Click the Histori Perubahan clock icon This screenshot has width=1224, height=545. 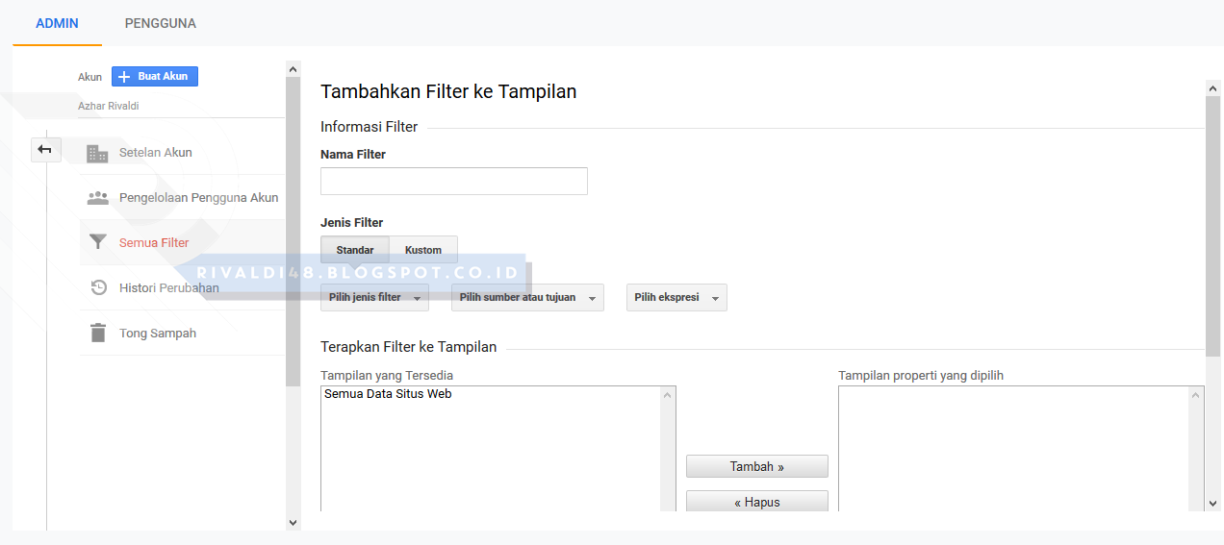pyautogui.click(x=98, y=287)
